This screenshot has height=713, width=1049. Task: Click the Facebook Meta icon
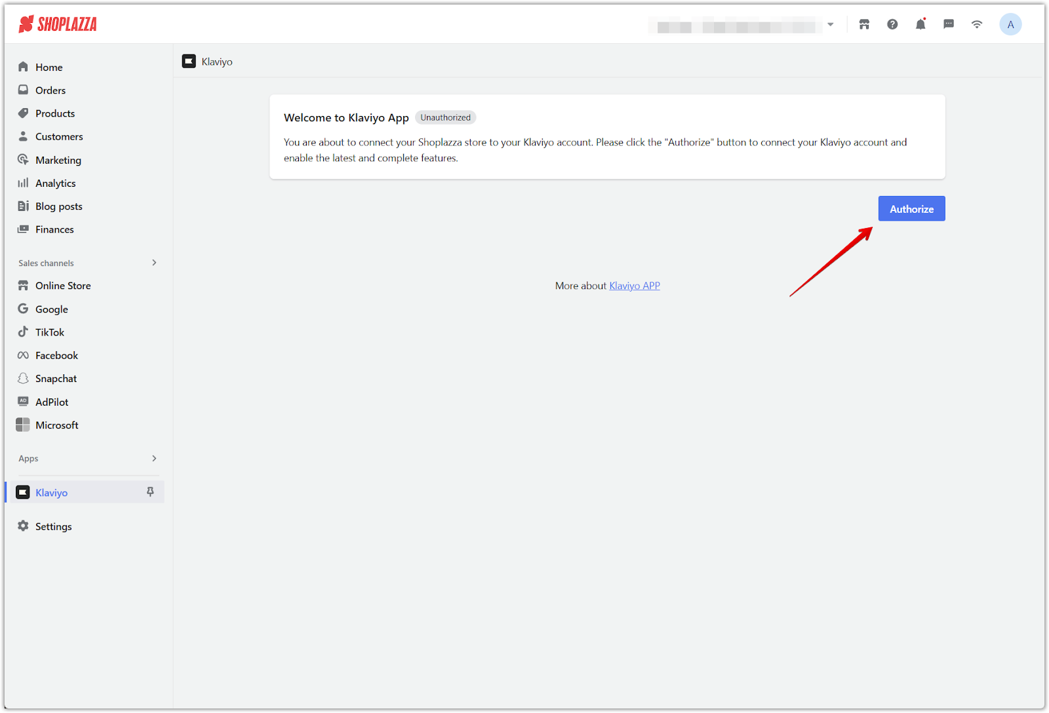point(23,355)
